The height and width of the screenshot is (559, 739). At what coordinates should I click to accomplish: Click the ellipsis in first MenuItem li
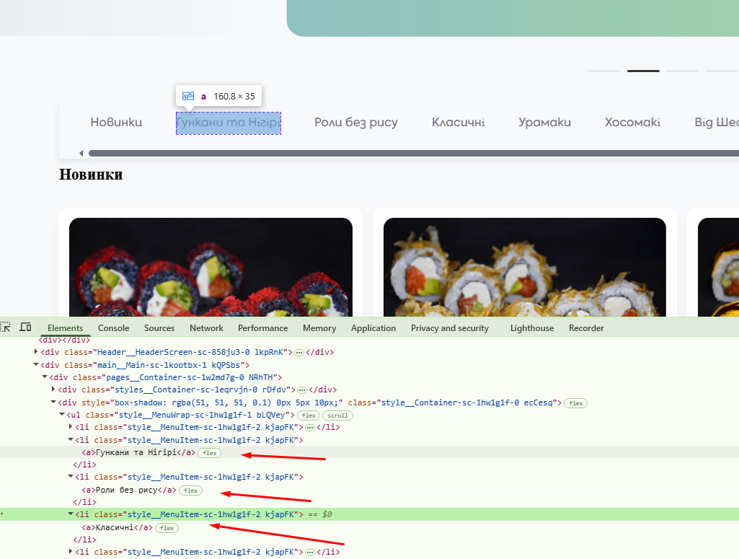(309, 428)
